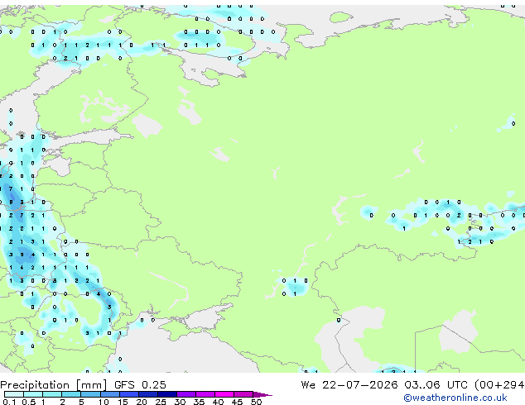This screenshot has width=525, height=405.
Task: Click the purple arrow end of legend
Action: point(262,394)
